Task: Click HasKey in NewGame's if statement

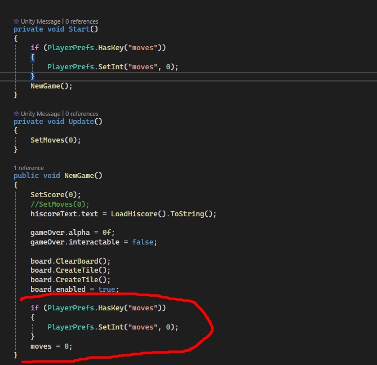Action: click(111, 308)
